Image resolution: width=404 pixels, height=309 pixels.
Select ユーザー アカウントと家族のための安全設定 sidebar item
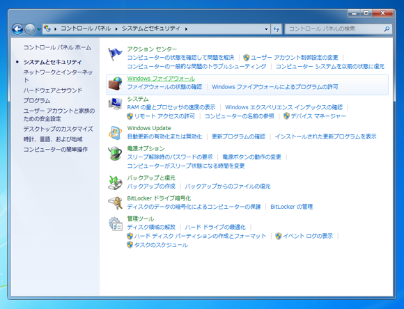tap(59, 115)
